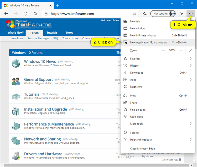197x167 pixels.
Task: Click the lock site info icon
Action: tap(46, 14)
